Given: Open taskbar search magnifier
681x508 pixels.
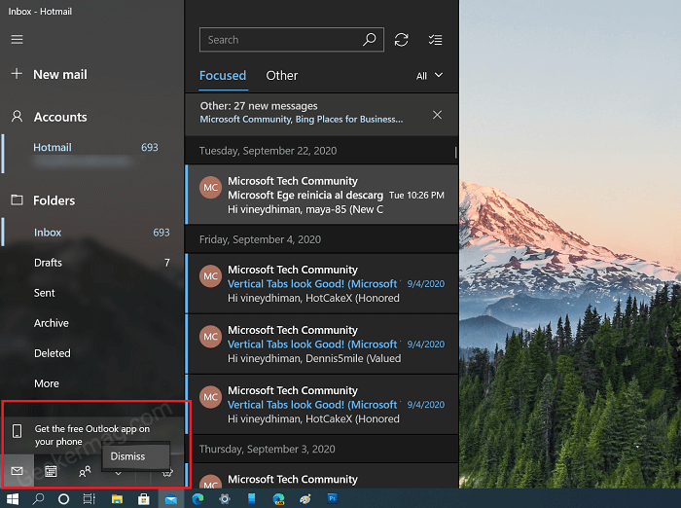Looking at the screenshot, I should point(38,499).
